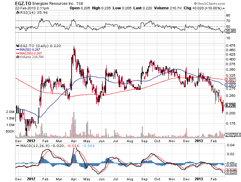Click Nov on the MACD panel date axis
Viewport: 241px width, 182px height.
pos(172,179)
